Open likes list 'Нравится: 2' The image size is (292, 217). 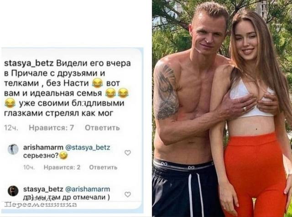[62, 167]
